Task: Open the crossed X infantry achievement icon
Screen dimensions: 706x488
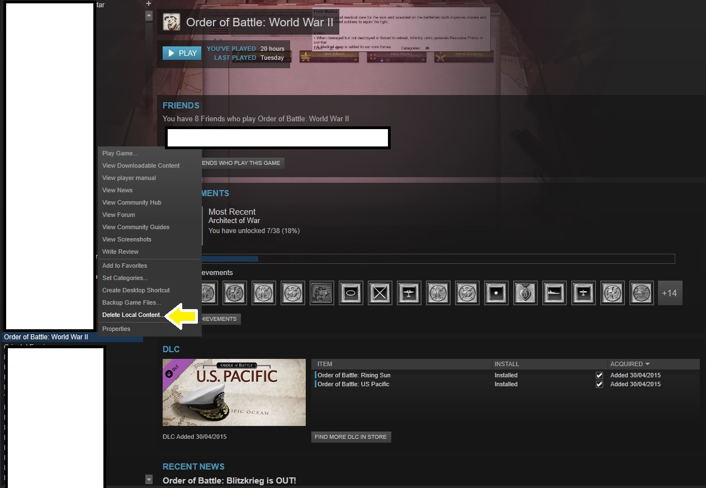Action: (380, 293)
